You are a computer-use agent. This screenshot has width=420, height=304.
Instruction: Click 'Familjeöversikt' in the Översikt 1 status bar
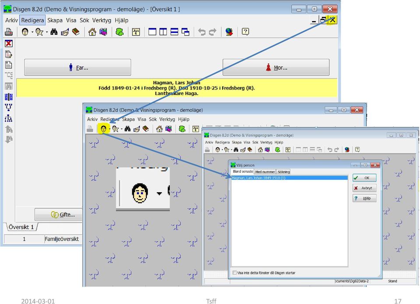tap(62, 239)
